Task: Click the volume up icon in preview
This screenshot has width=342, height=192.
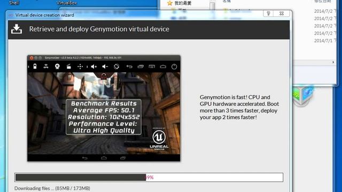Action: (x=94, y=66)
